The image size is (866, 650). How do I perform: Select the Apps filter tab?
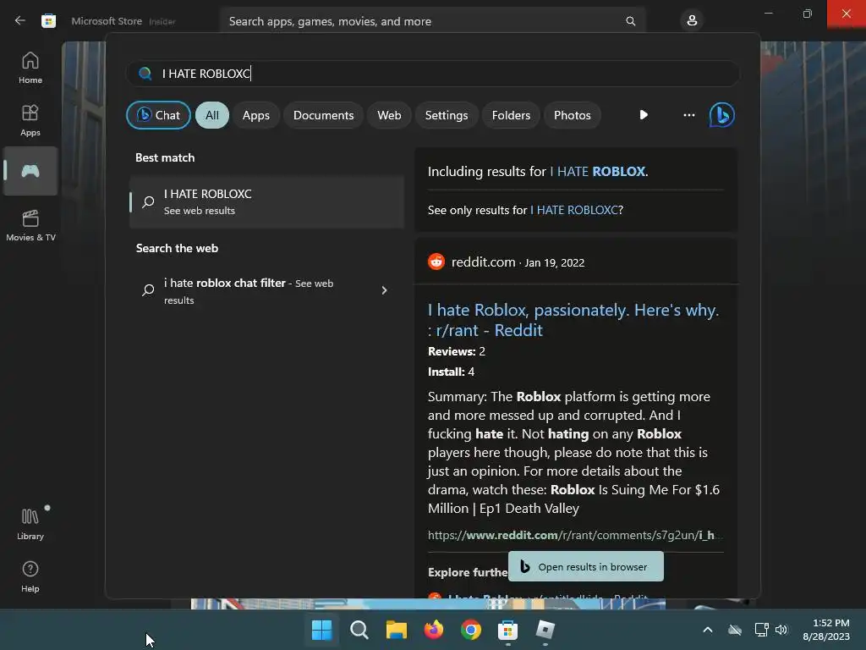[255, 115]
